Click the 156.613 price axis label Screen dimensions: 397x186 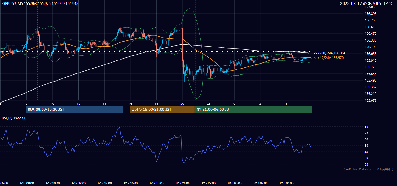point(371,27)
